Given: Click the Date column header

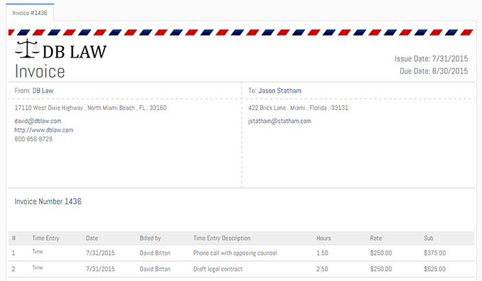Looking at the screenshot, I should click(x=92, y=239).
